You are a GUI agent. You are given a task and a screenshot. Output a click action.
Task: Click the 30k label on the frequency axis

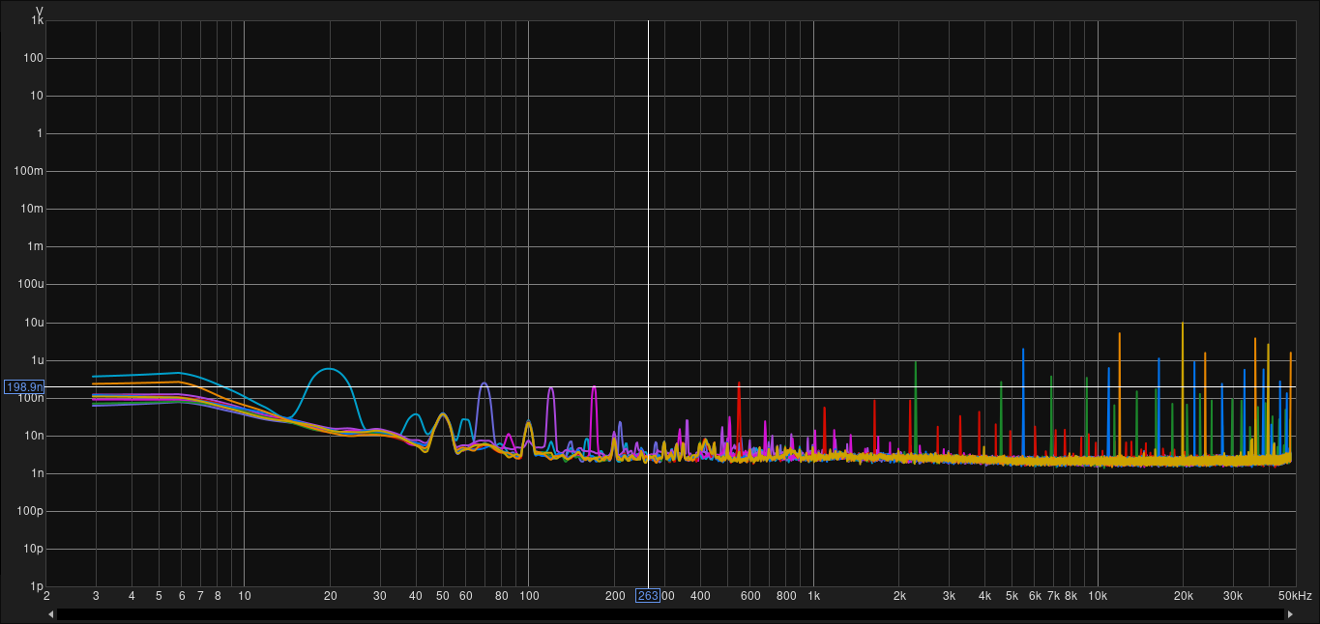click(1233, 596)
